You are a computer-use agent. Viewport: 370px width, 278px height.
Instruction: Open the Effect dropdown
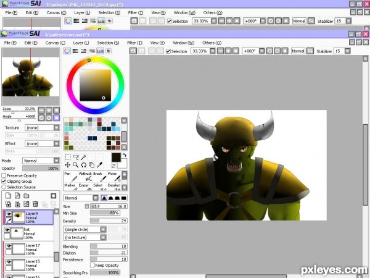[x=42, y=143]
